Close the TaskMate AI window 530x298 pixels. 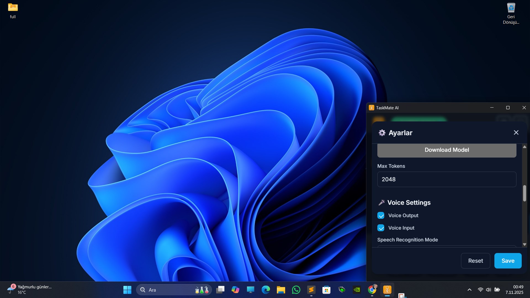pyautogui.click(x=524, y=108)
